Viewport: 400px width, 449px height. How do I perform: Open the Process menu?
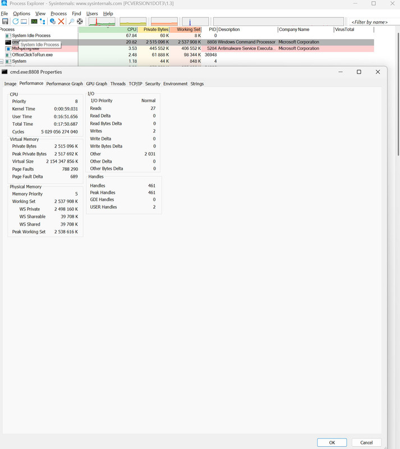(x=59, y=13)
